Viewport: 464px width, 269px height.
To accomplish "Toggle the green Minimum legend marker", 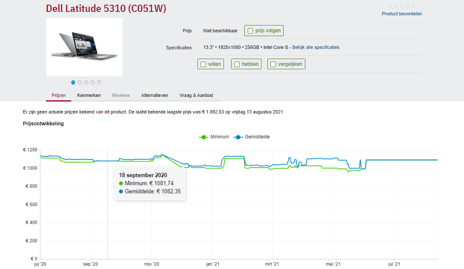I will tap(204, 137).
